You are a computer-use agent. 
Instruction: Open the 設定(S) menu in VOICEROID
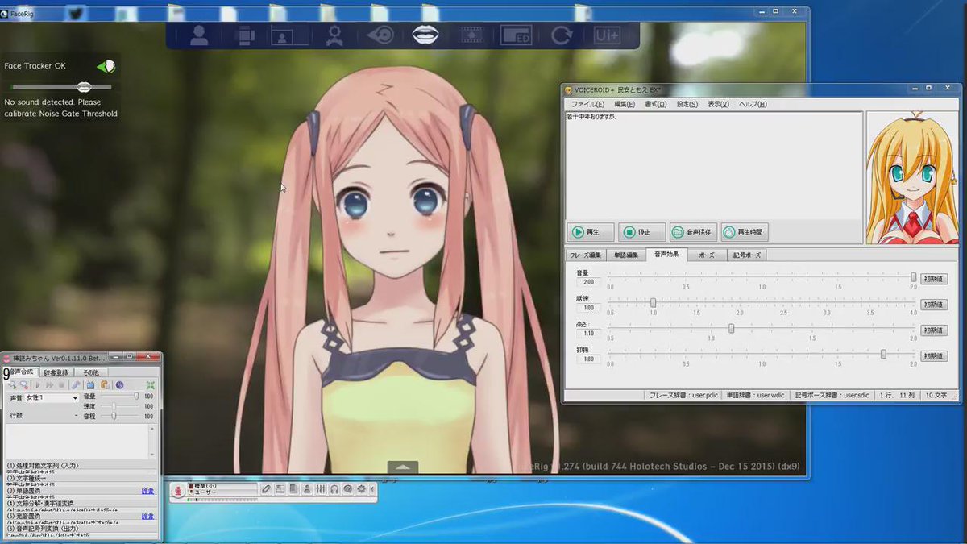(x=687, y=104)
